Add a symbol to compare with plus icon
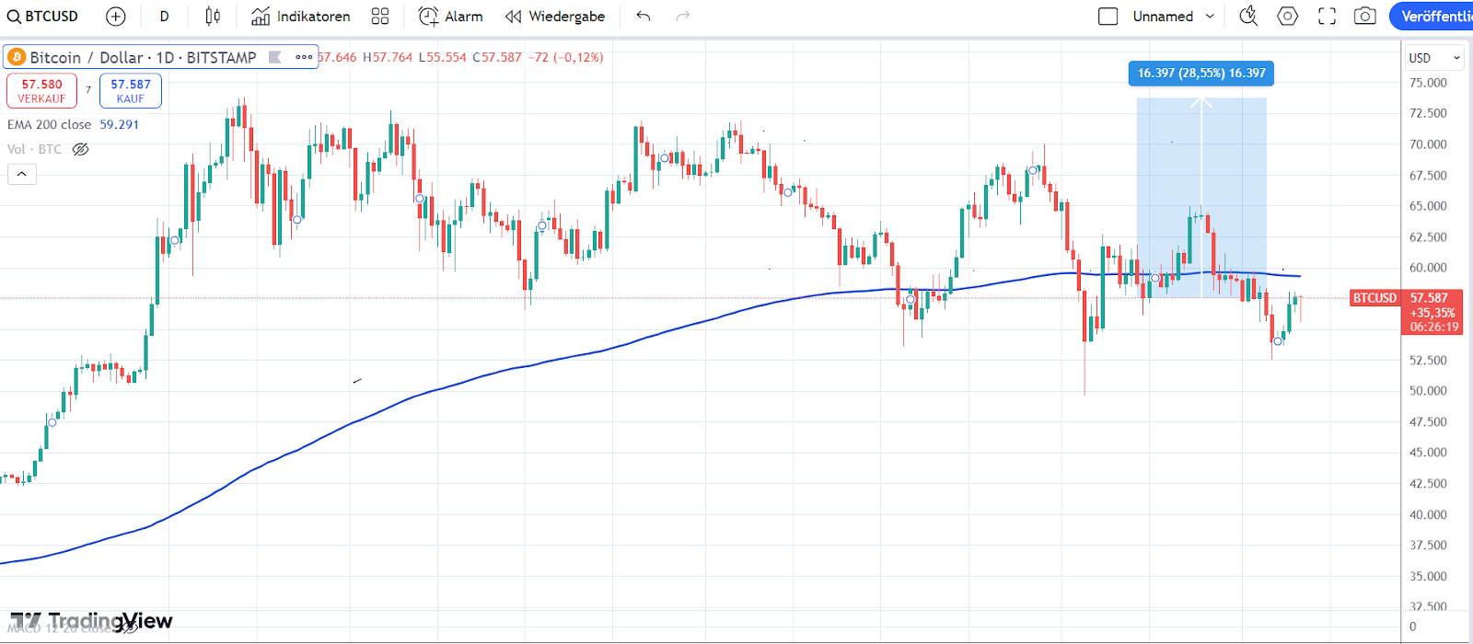Image resolution: width=1473 pixels, height=644 pixels. (x=116, y=17)
